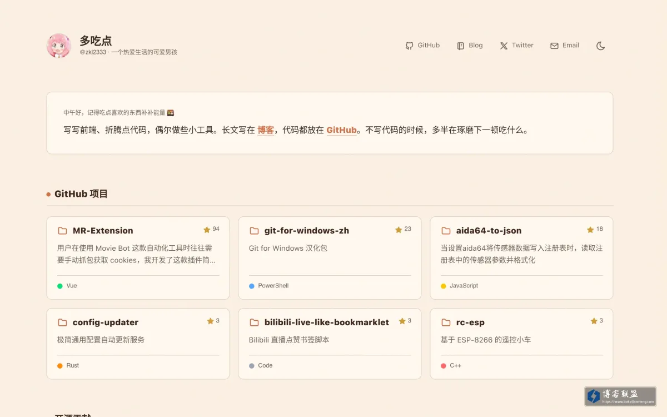Click the Code language label
The height and width of the screenshot is (417, 667).
(x=265, y=366)
